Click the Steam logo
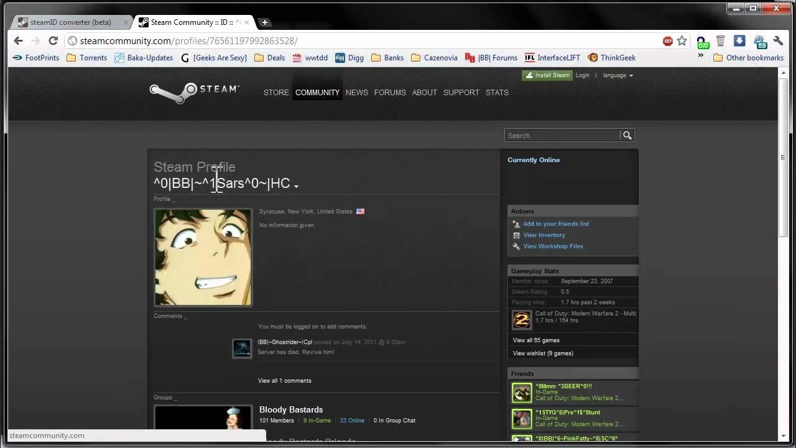This screenshot has width=796, height=448. [194, 92]
